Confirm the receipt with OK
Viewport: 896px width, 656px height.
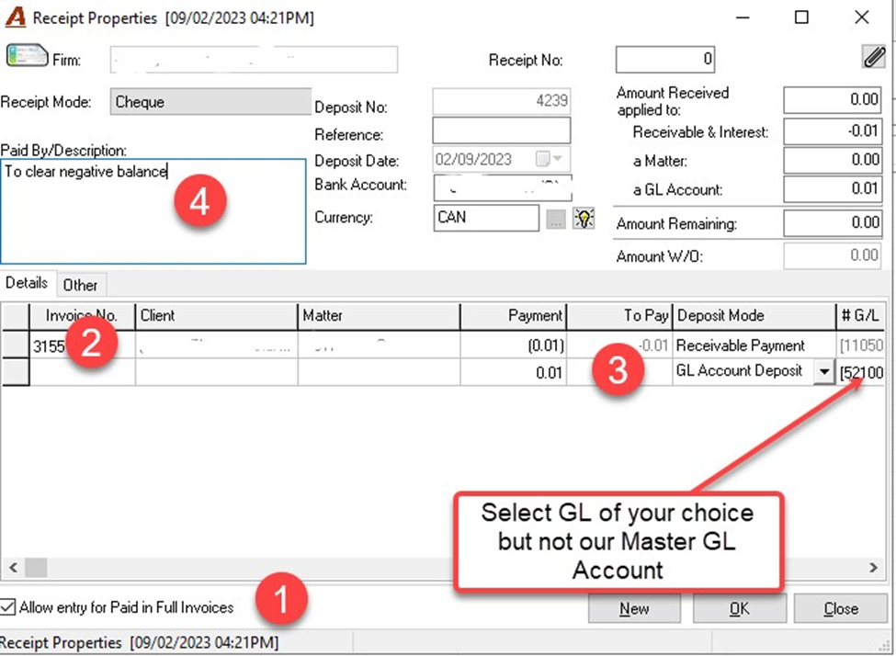740,608
